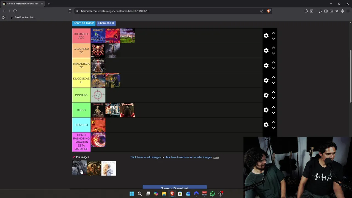This screenshot has height=198, width=352.
Task: Click the tab search icon in toolbar
Action: coord(312,11)
